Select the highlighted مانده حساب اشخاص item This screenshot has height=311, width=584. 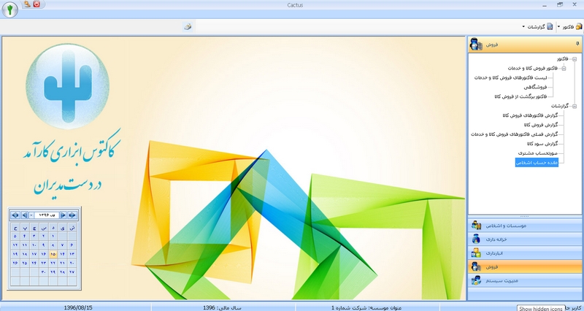point(537,162)
